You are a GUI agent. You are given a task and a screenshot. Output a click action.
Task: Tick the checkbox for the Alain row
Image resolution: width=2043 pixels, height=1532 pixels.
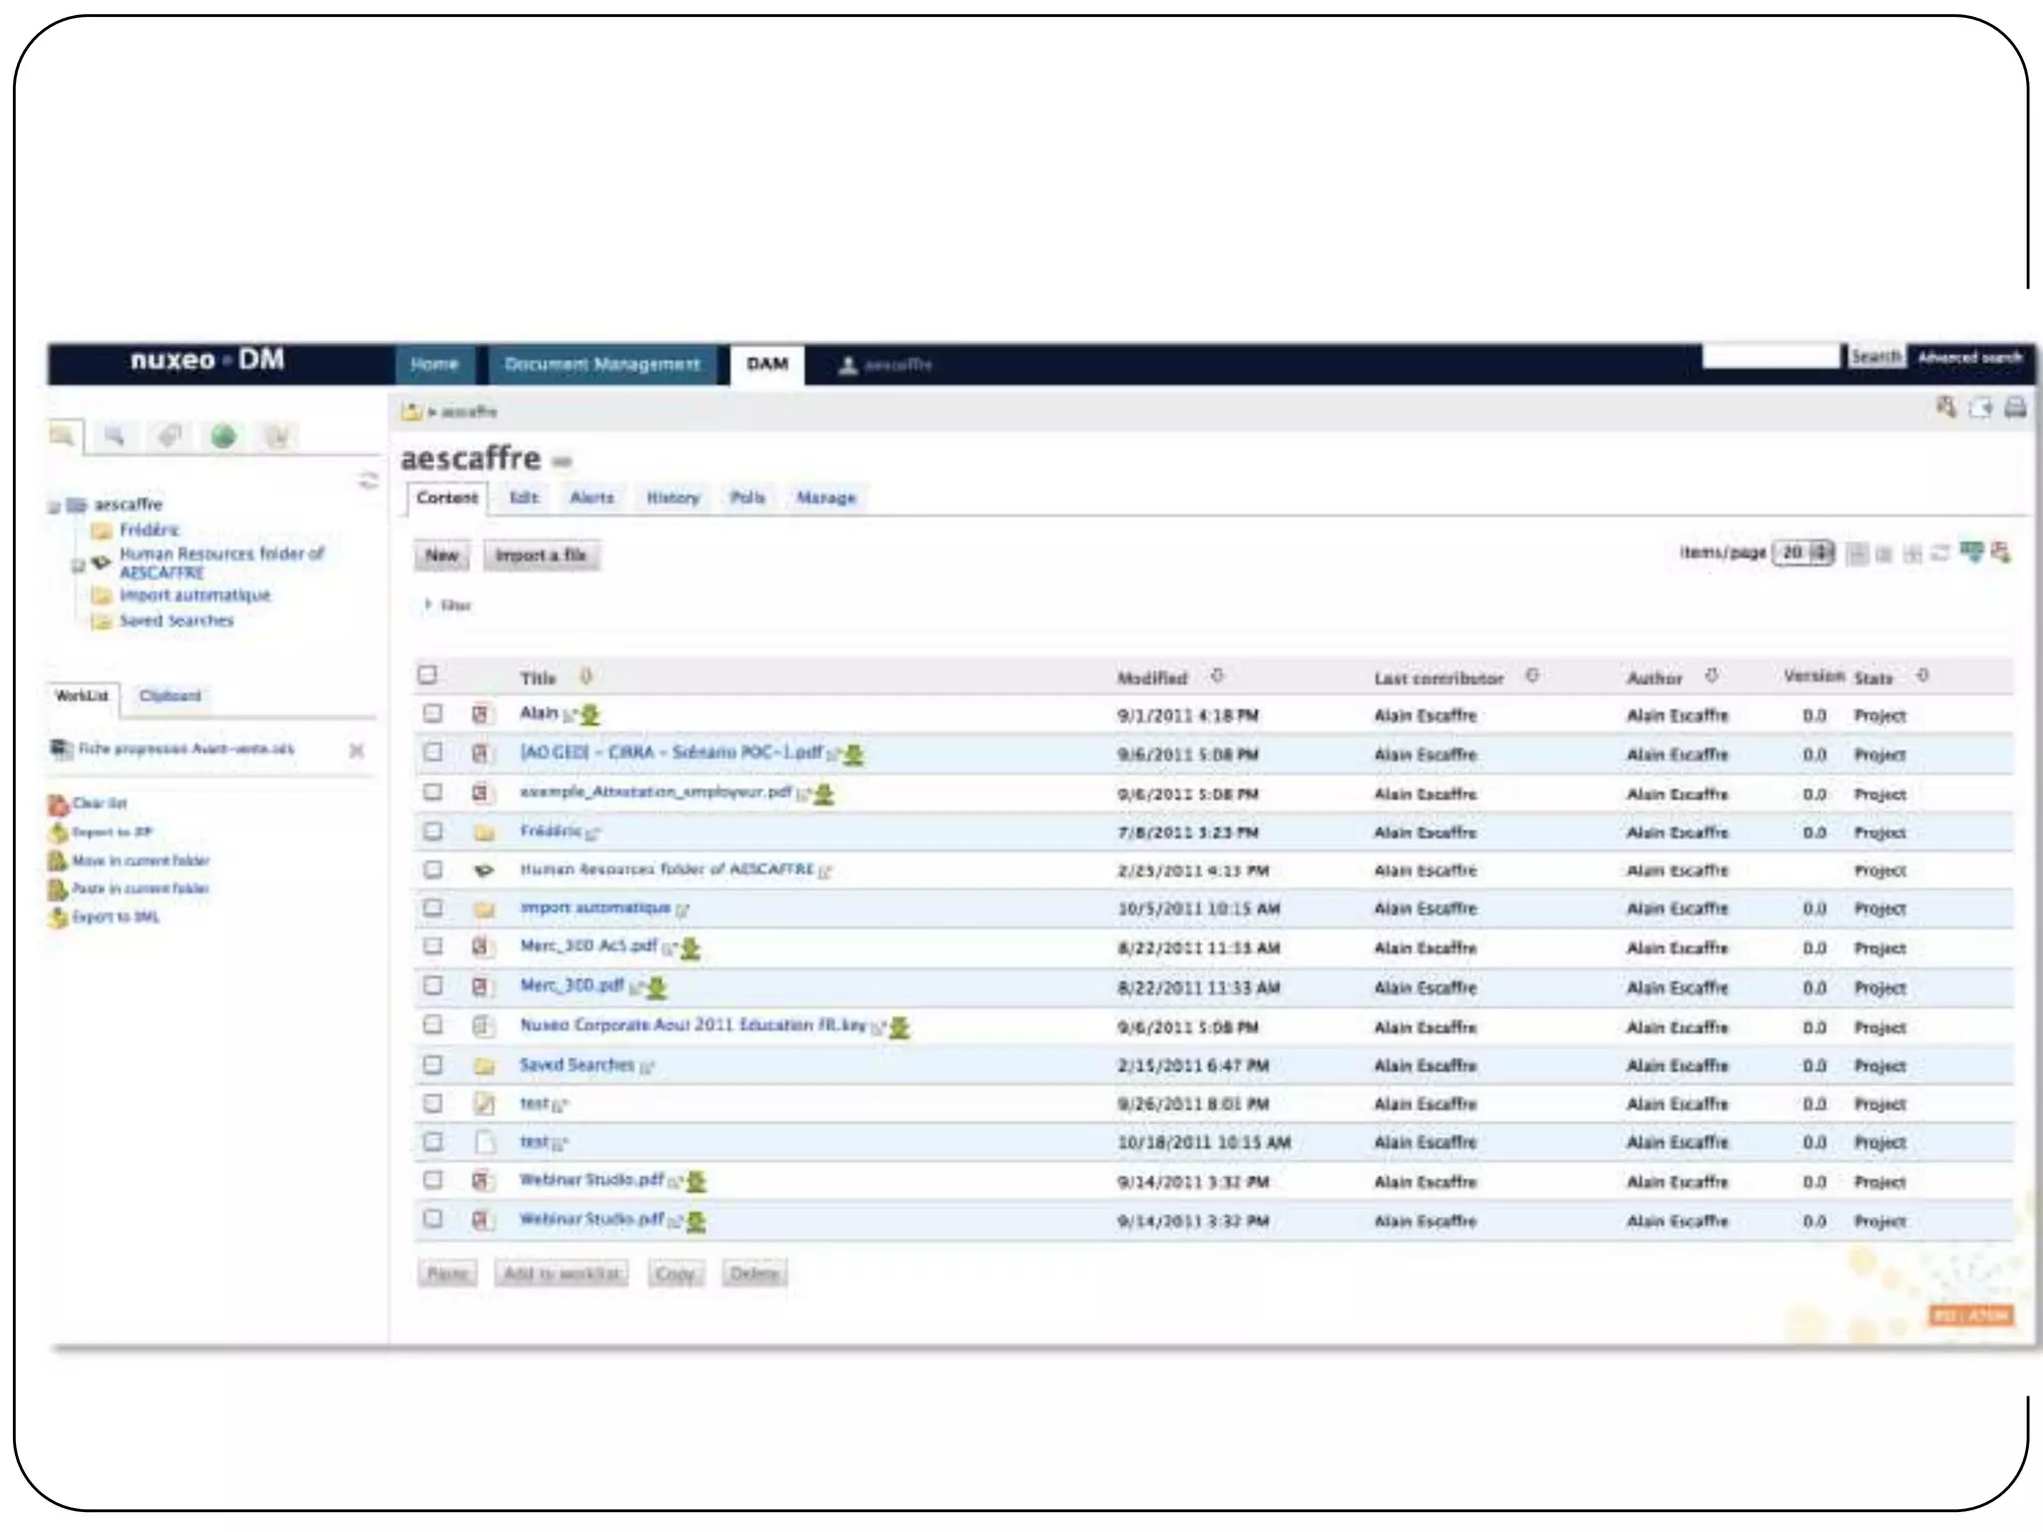click(432, 713)
